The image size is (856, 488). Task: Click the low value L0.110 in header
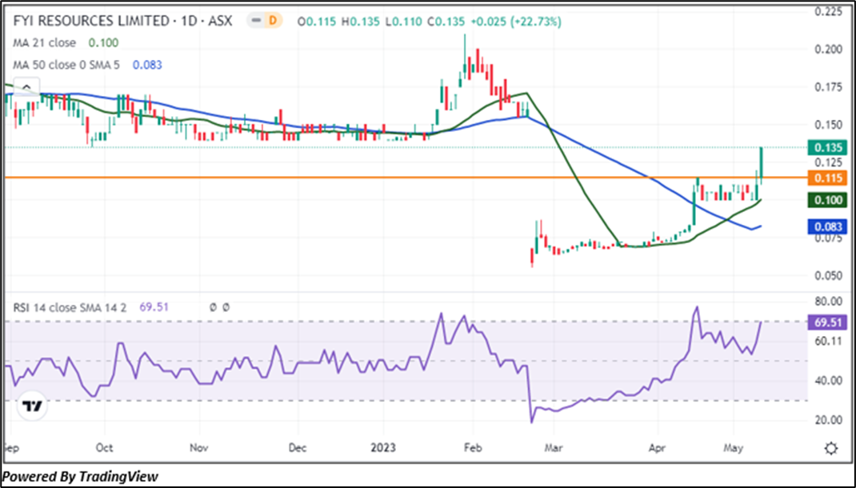pos(403,22)
